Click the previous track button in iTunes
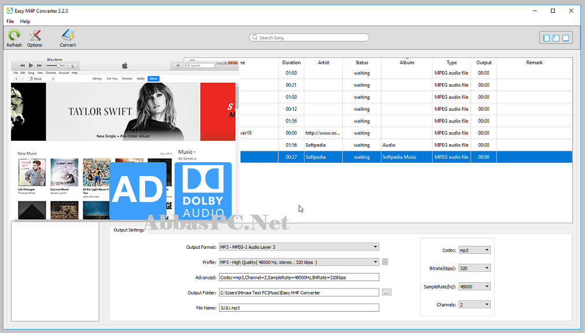This screenshot has height=333, width=585. tap(23, 66)
